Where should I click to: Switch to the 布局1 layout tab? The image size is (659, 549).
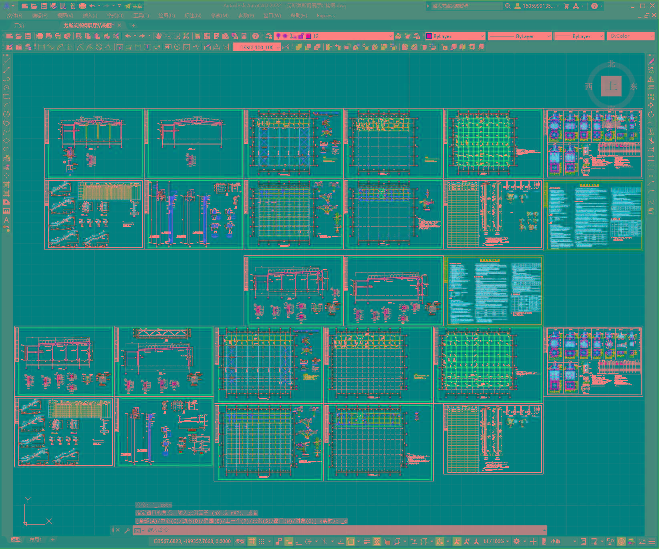pyautogui.click(x=36, y=539)
